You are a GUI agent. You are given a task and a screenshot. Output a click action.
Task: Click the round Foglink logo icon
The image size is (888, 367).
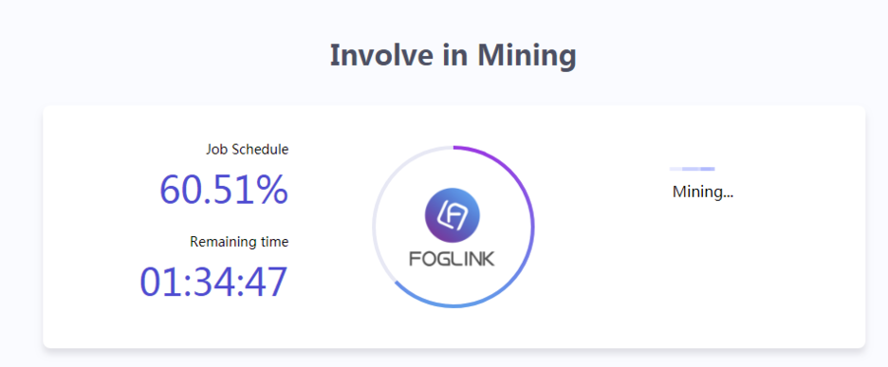click(x=453, y=215)
